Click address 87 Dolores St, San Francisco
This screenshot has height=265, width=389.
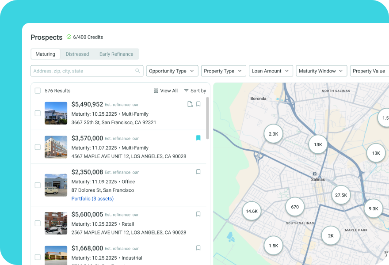point(103,190)
